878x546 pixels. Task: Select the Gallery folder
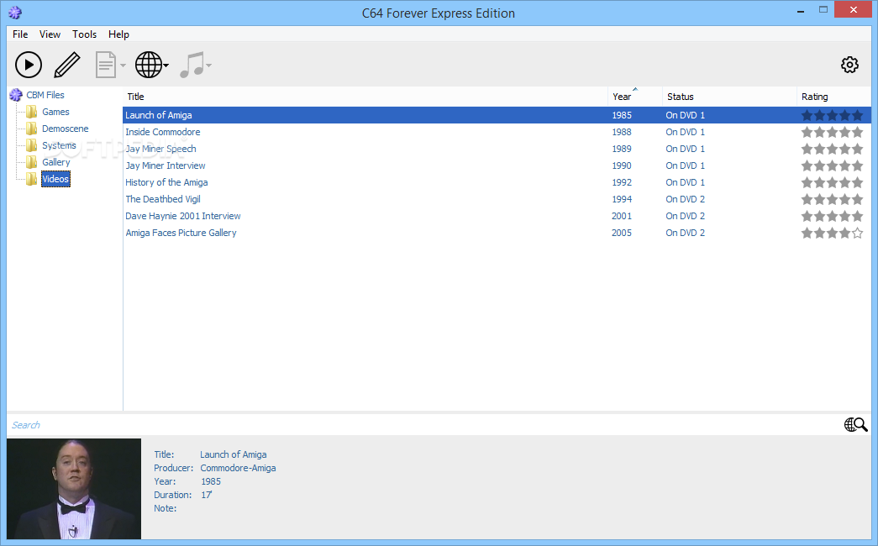56,162
